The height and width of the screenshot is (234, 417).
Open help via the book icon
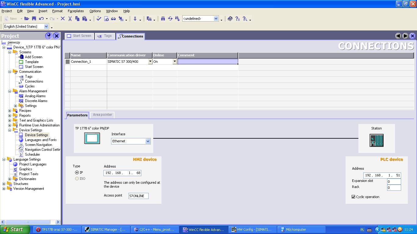pyautogui.click(x=230, y=19)
